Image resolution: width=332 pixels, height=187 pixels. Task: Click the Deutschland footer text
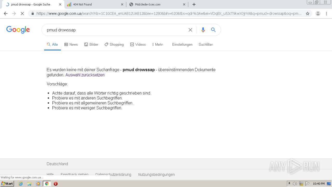click(57, 164)
